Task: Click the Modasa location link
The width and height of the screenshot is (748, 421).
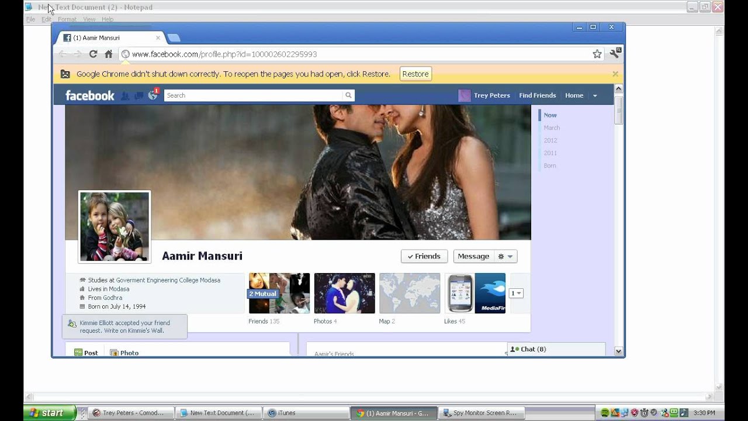Action: pos(119,289)
